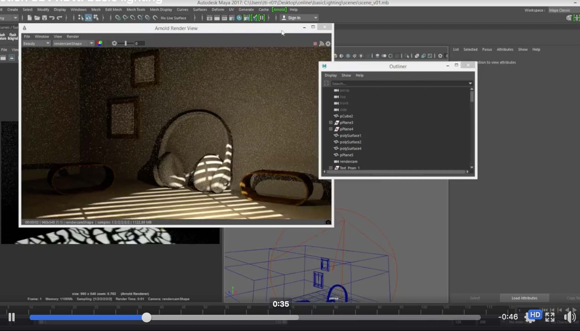This screenshot has height=331, width=580.
Task: Open the rendercamShape camera dropdown
Action: tap(73, 43)
